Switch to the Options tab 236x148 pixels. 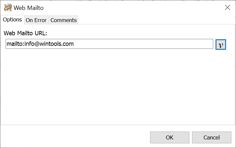point(13,20)
